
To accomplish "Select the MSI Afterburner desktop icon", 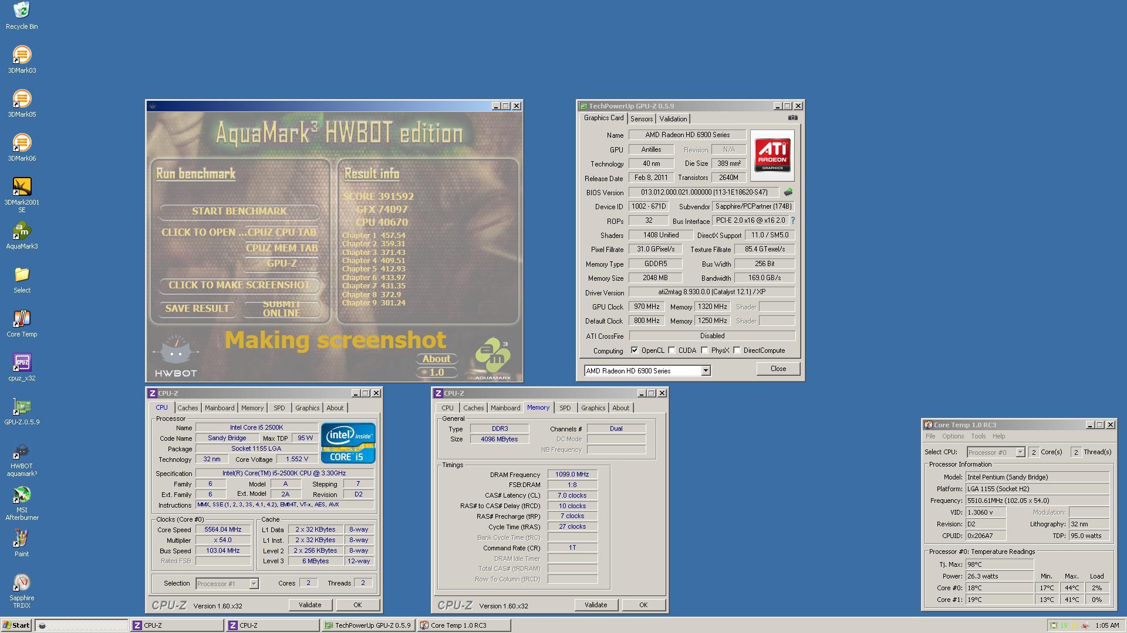I will click(22, 504).
